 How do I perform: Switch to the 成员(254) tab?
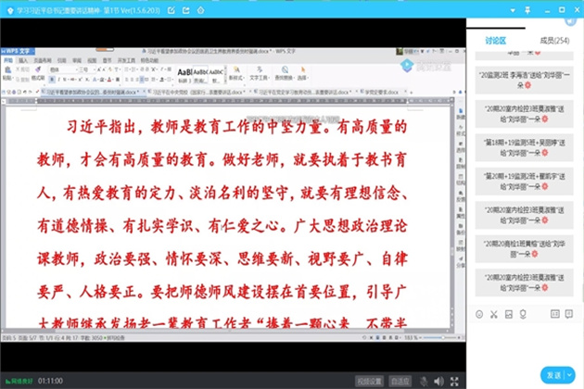pos(554,41)
